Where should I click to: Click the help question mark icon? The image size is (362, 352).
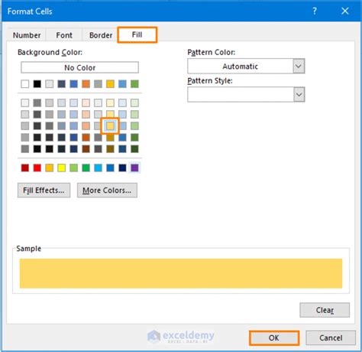[315, 11]
